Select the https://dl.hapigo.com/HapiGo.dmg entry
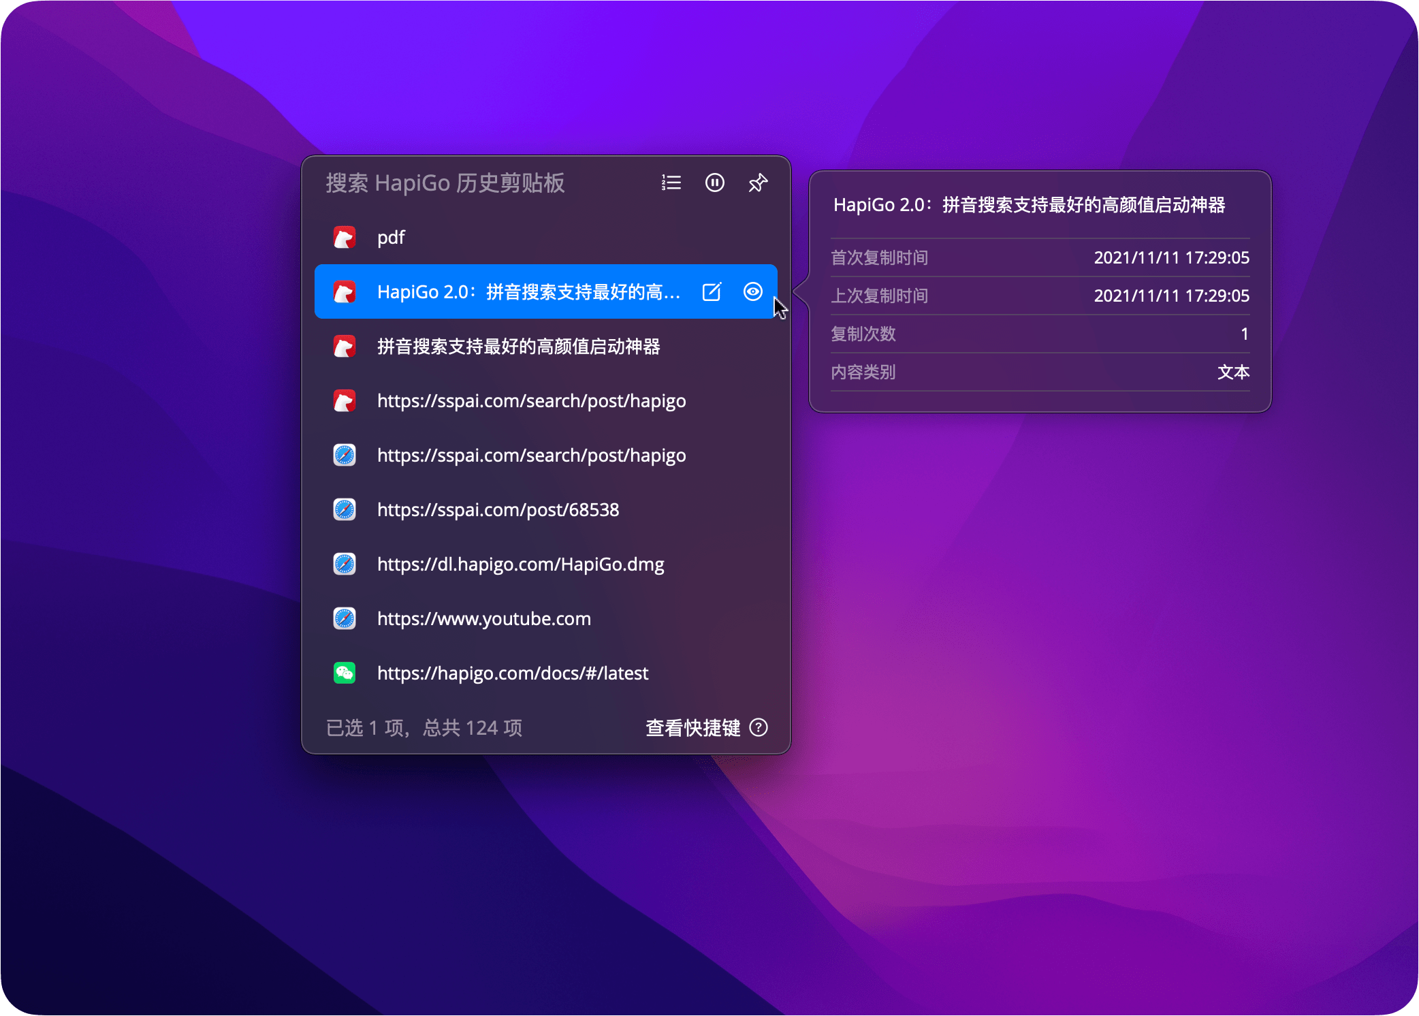This screenshot has height=1016, width=1419. point(520,564)
